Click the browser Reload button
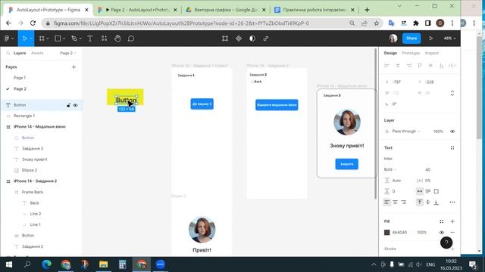485x272 pixels. 33,23
